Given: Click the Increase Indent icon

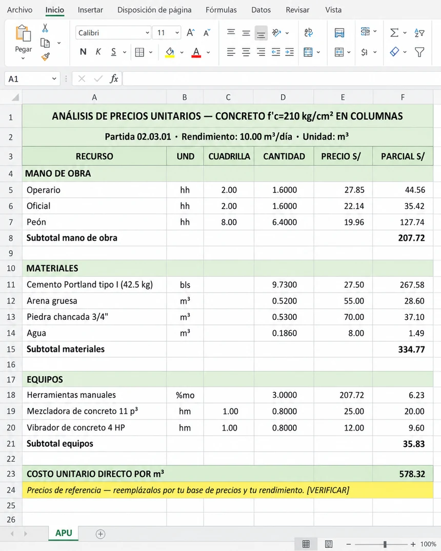Looking at the screenshot, I should (289, 52).
